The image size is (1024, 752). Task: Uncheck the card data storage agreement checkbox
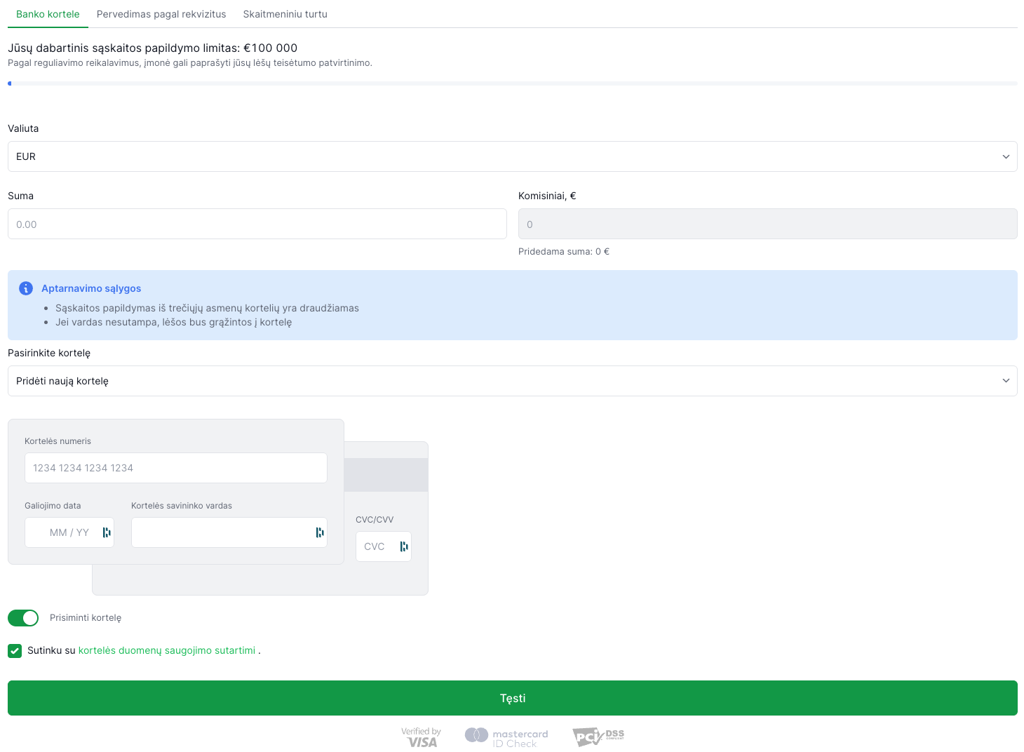tap(15, 651)
